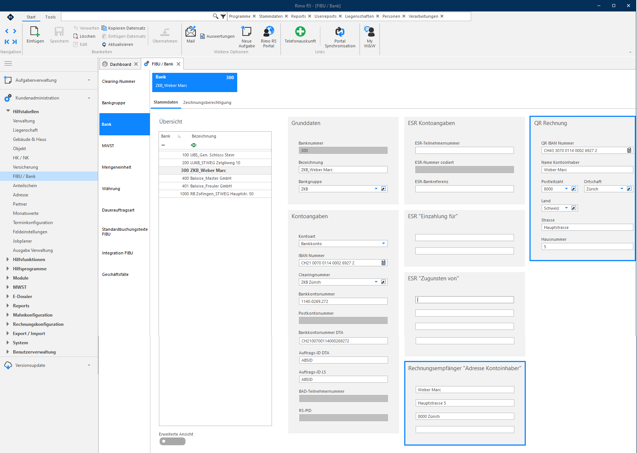Open Auswertungen from the ribbon
Viewport: 637px width, 453px height.
click(217, 36)
